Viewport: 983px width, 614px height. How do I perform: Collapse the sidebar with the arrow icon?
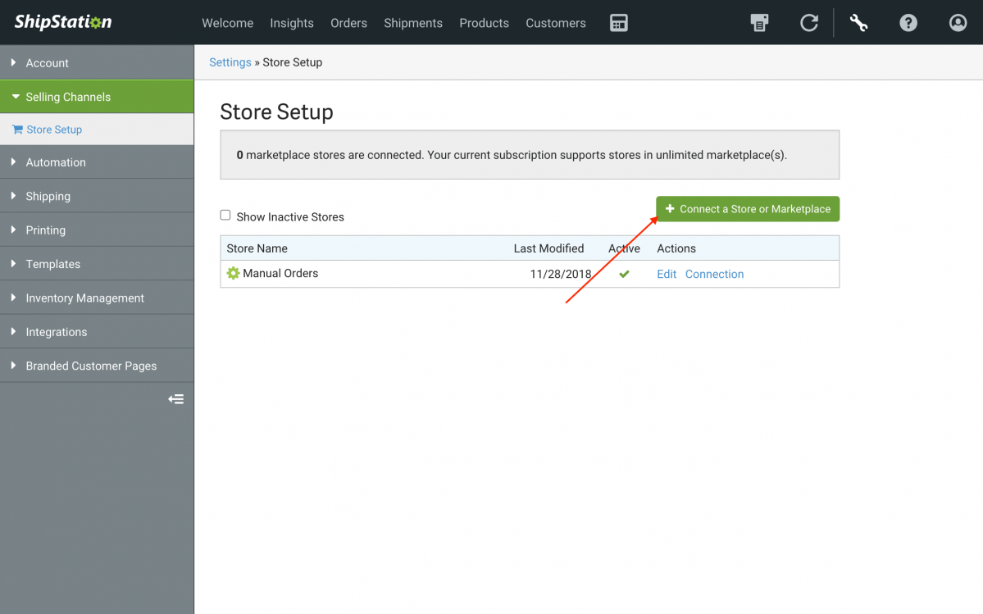175,399
